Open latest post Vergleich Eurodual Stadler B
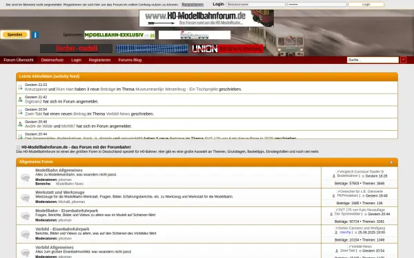Image resolution: width=414 pixels, height=258 pixels. (x=361, y=171)
